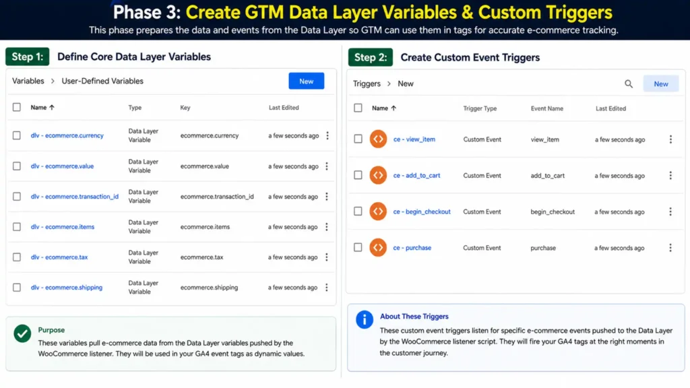
Task: Click the ecommerce.shipping key cell
Action: 209,287
